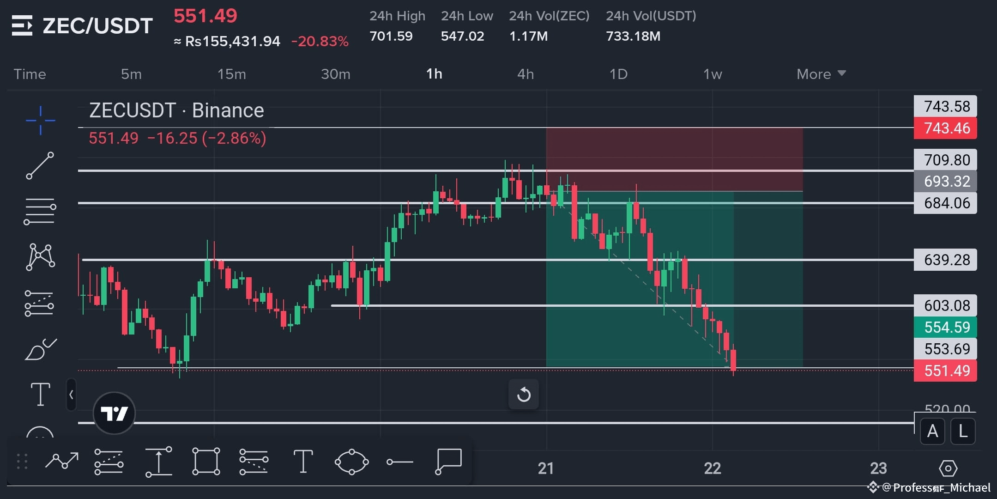Toggle auto scale with A button

point(932,431)
